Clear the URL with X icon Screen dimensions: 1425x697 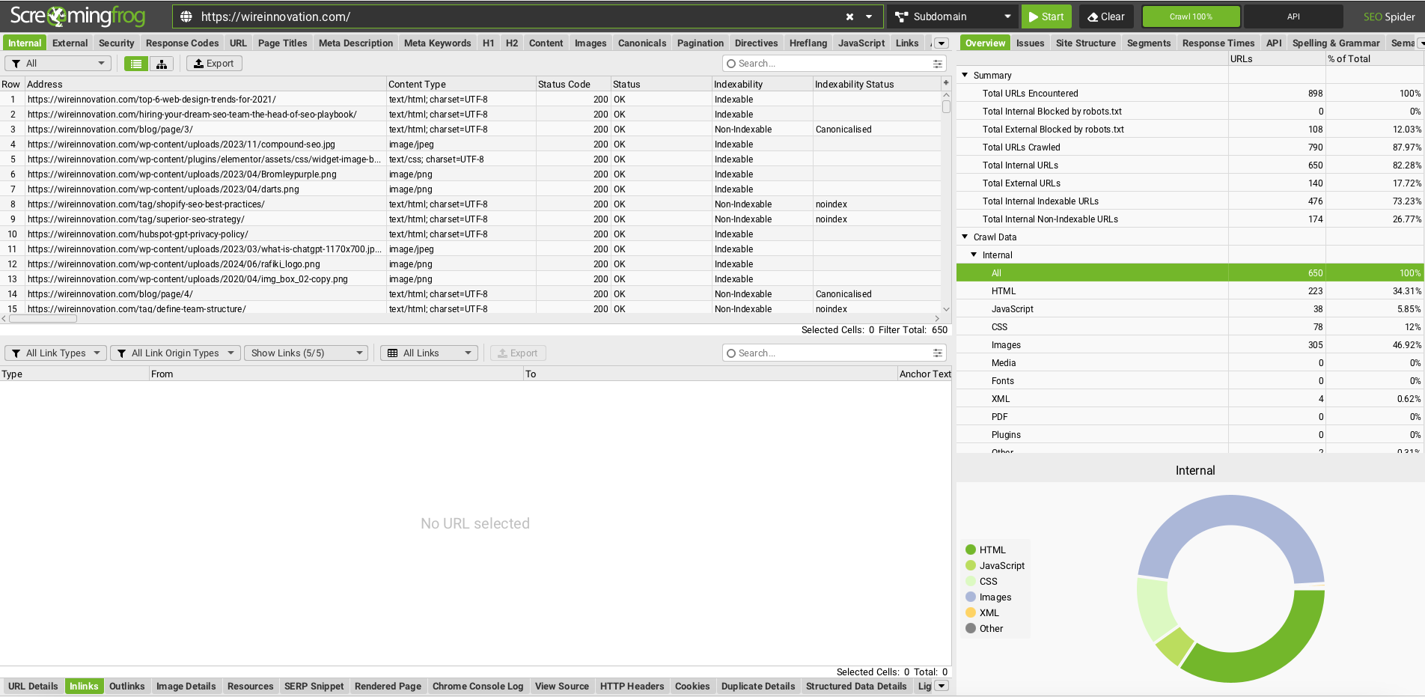(849, 16)
